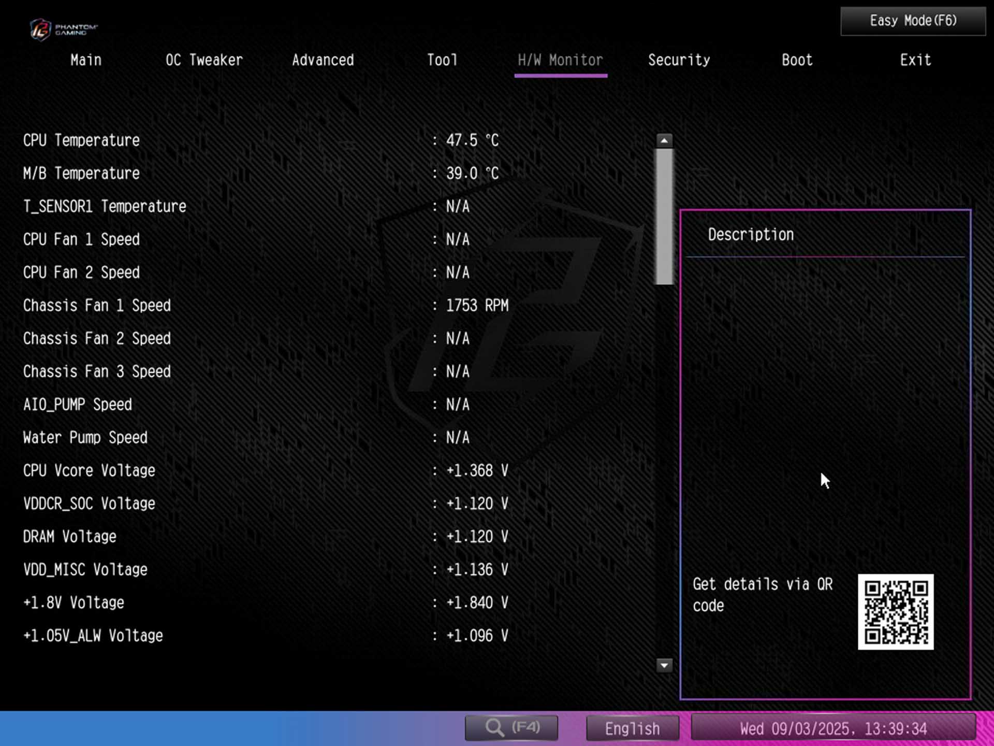Open the English language selector

pyautogui.click(x=632, y=728)
